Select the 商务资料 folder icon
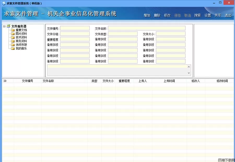This screenshot has width=235, height=162. point(13,41)
